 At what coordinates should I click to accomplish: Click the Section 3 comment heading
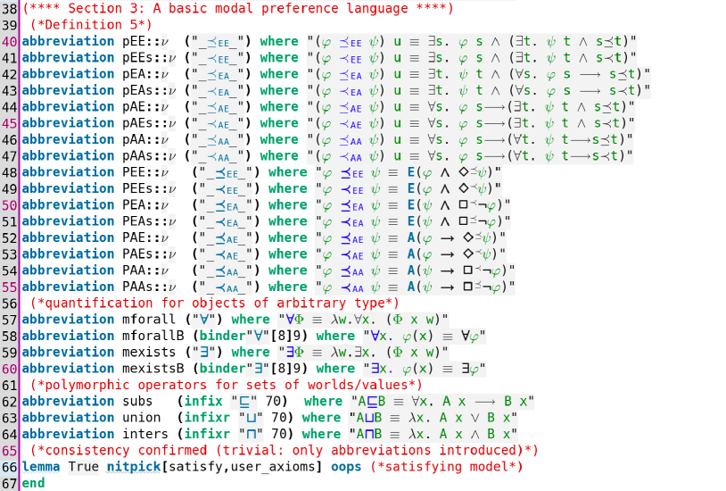(238, 8)
